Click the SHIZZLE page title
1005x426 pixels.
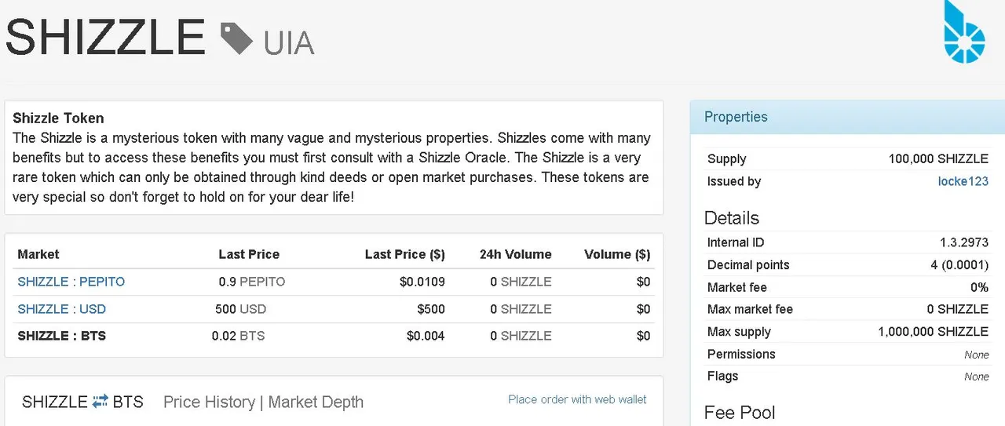106,37
